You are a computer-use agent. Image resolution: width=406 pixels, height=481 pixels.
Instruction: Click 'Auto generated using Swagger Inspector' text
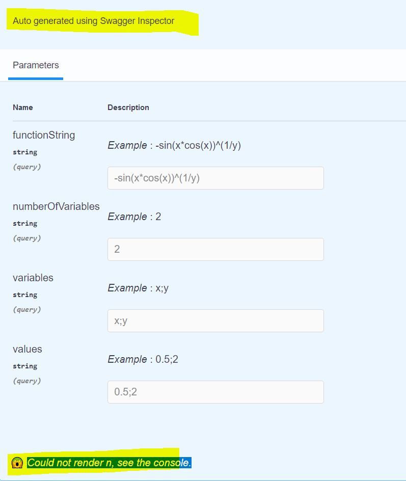pyautogui.click(x=93, y=21)
